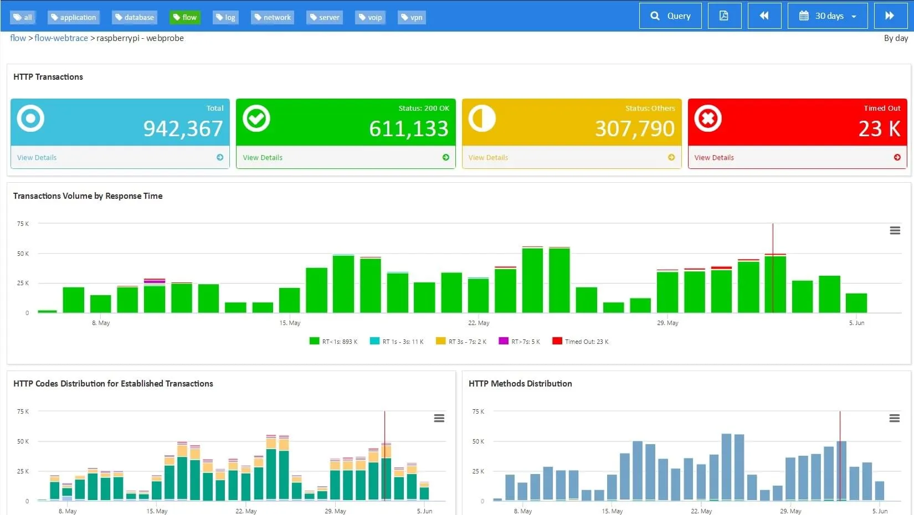914x515 pixels.
Task: Hide the Timed Out series via legend
Action: (x=579, y=341)
